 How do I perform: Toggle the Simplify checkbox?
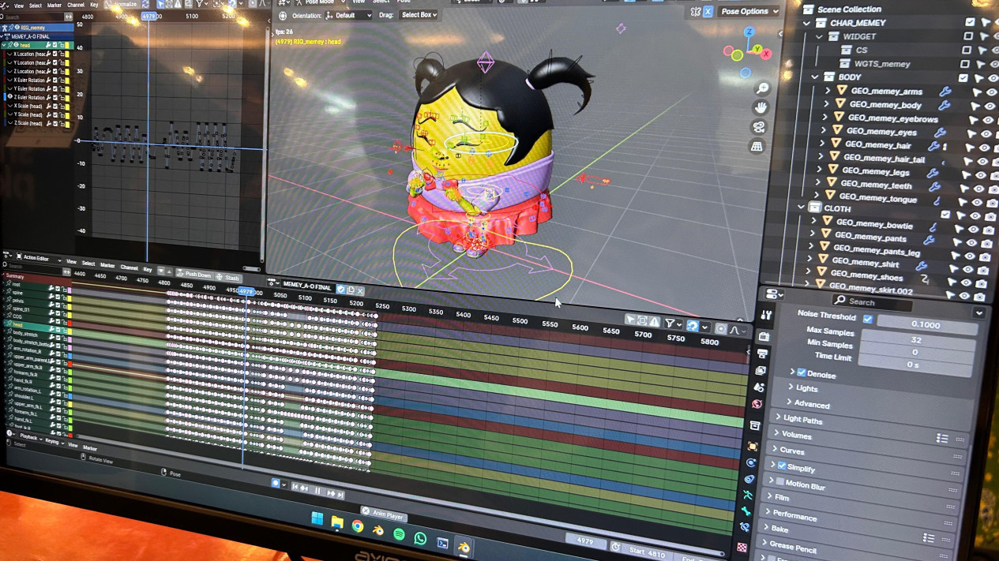[x=782, y=466]
